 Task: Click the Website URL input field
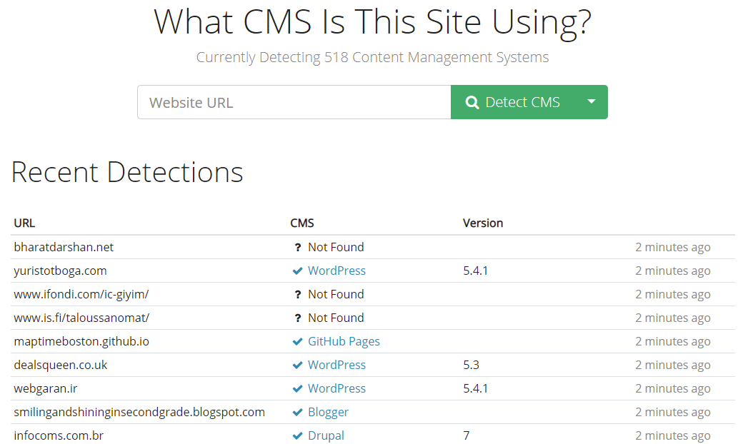point(294,102)
